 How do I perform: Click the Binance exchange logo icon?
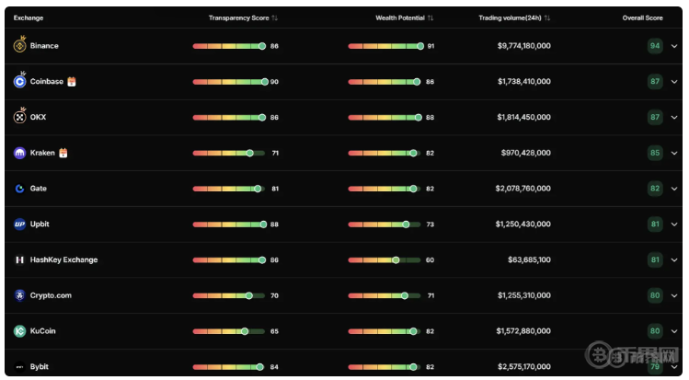click(19, 45)
